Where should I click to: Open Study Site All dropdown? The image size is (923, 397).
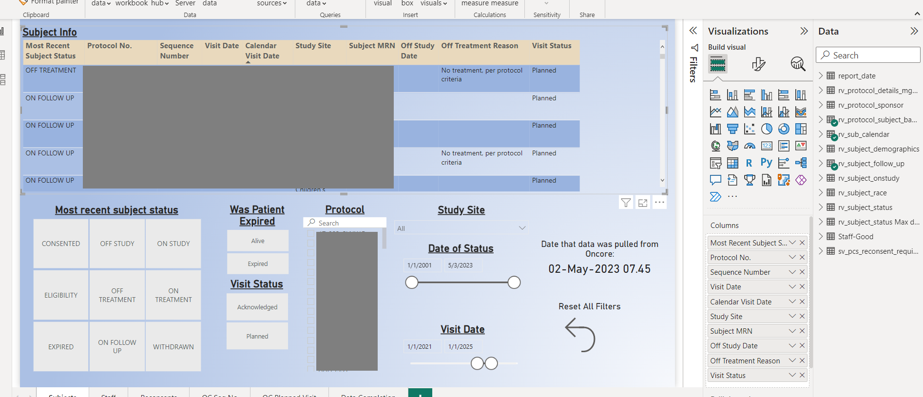[461, 228]
